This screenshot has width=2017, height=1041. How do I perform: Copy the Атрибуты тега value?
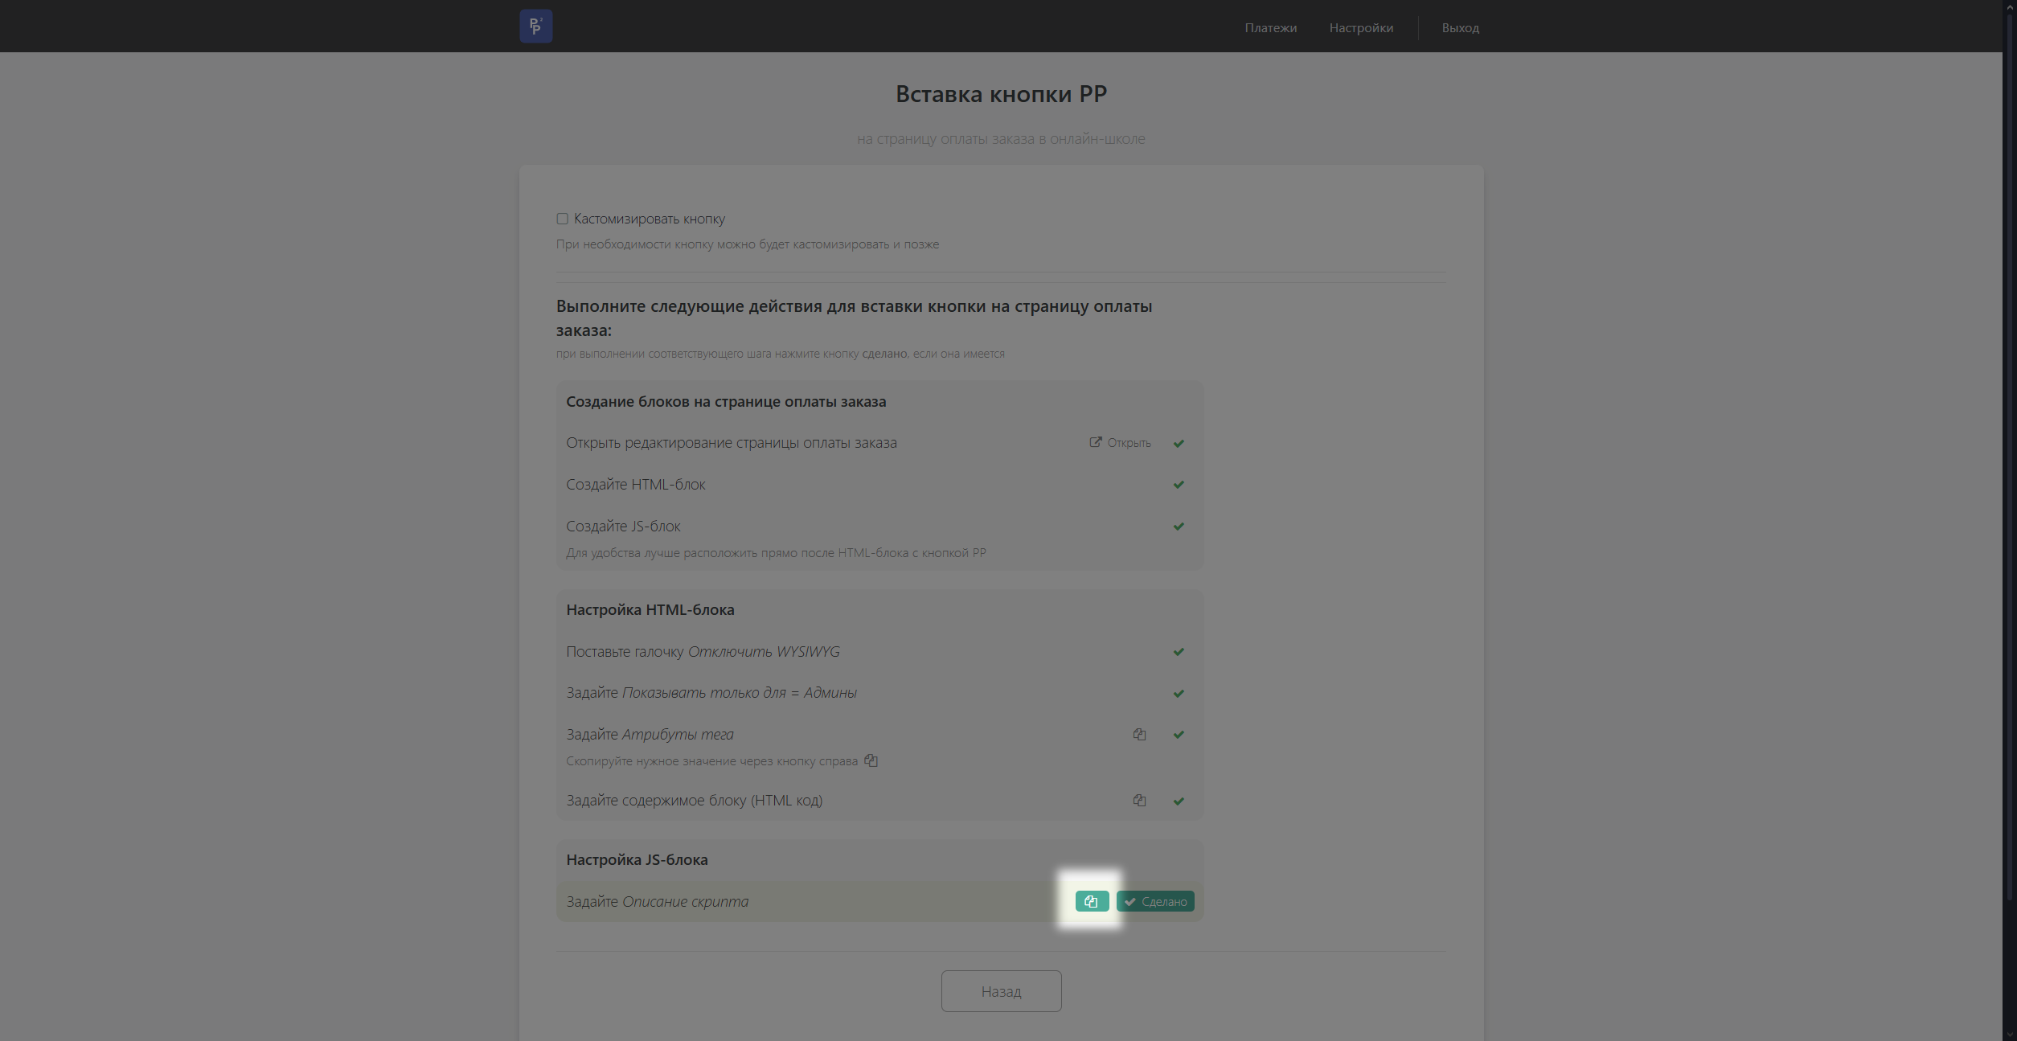click(x=1139, y=735)
